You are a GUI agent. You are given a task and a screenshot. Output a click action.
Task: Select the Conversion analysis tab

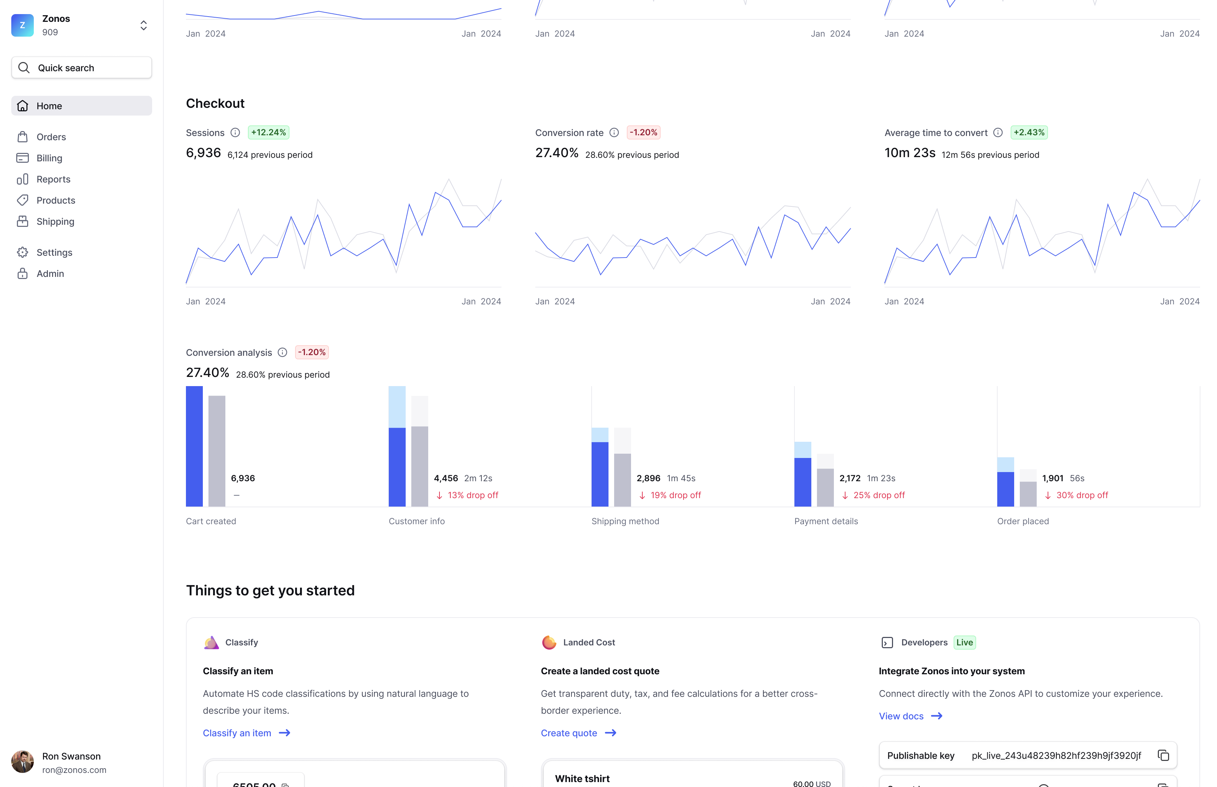coord(229,352)
